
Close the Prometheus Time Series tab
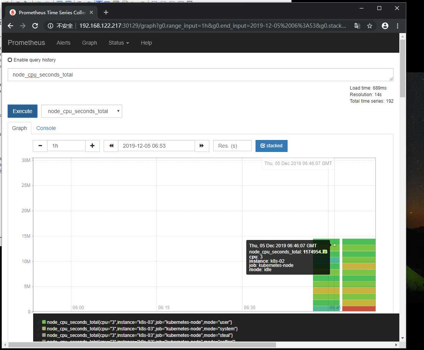91,12
